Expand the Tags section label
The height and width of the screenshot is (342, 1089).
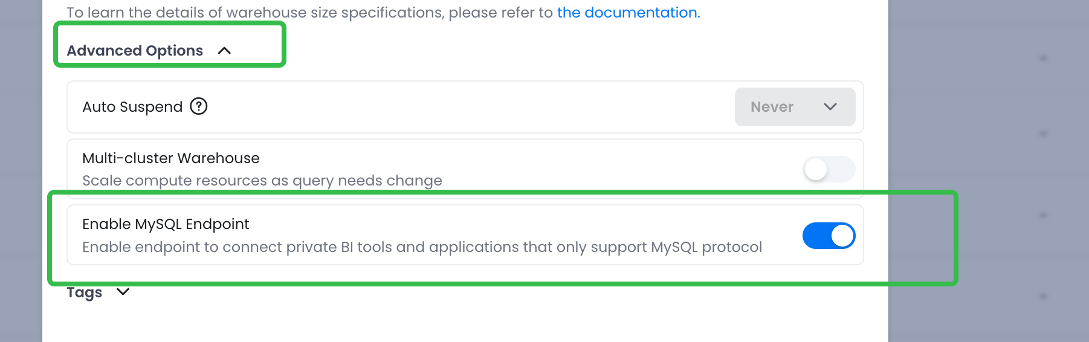click(x=85, y=292)
